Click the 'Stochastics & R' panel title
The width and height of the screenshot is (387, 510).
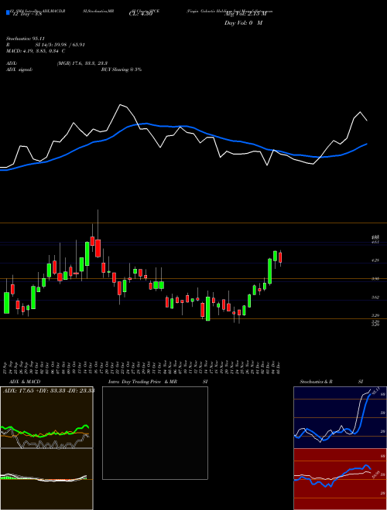[x=316, y=382]
